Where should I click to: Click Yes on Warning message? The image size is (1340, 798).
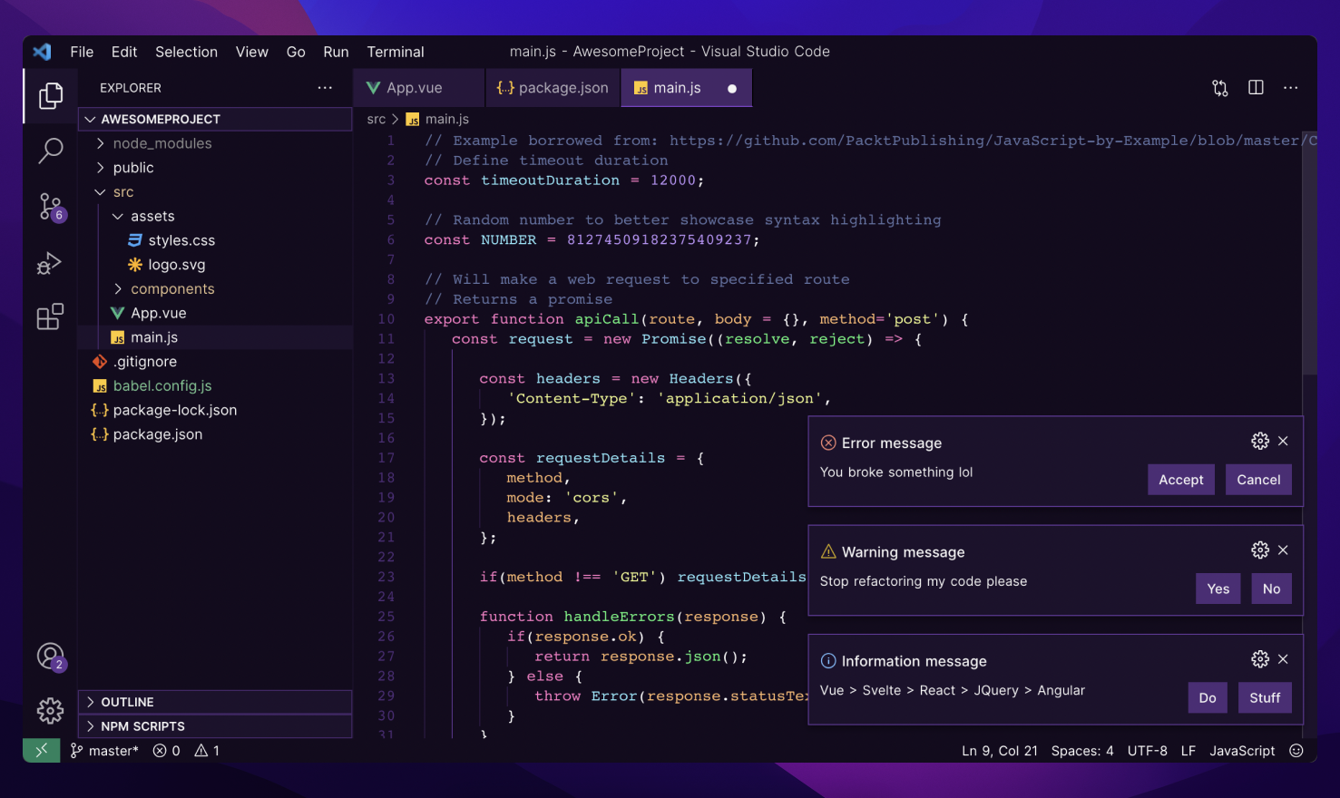[1218, 589]
